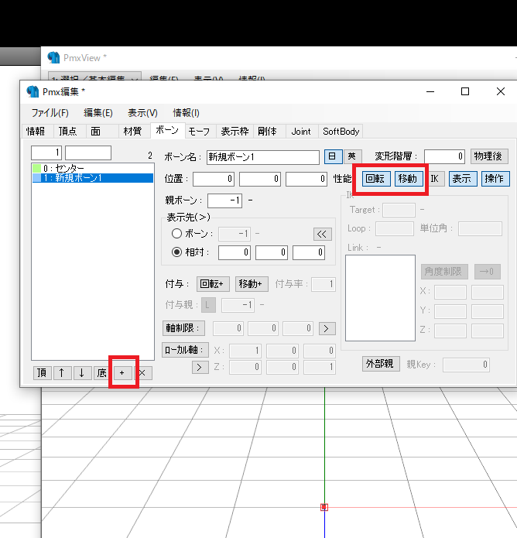Click the 外部親 button
This screenshot has width=517, height=538.
point(380,365)
